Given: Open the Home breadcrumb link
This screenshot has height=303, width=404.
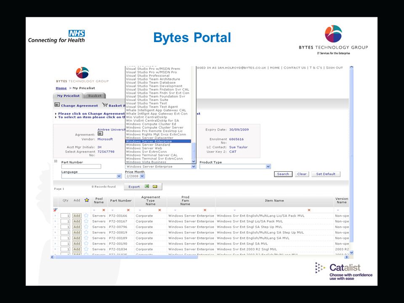Looking at the screenshot, I should [x=61, y=88].
